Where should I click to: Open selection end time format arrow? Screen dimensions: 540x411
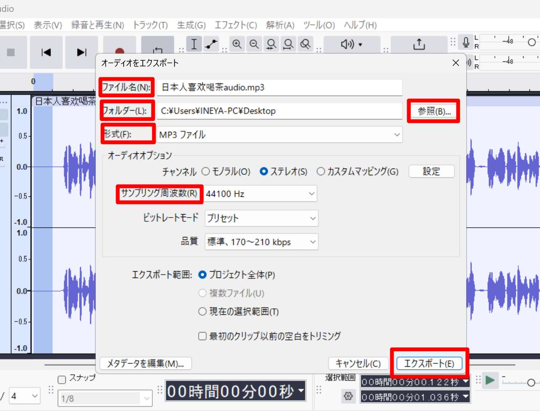coord(466,397)
